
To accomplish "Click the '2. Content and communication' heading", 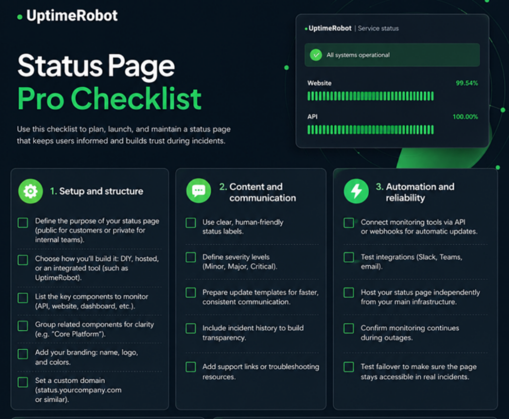I will point(257,192).
